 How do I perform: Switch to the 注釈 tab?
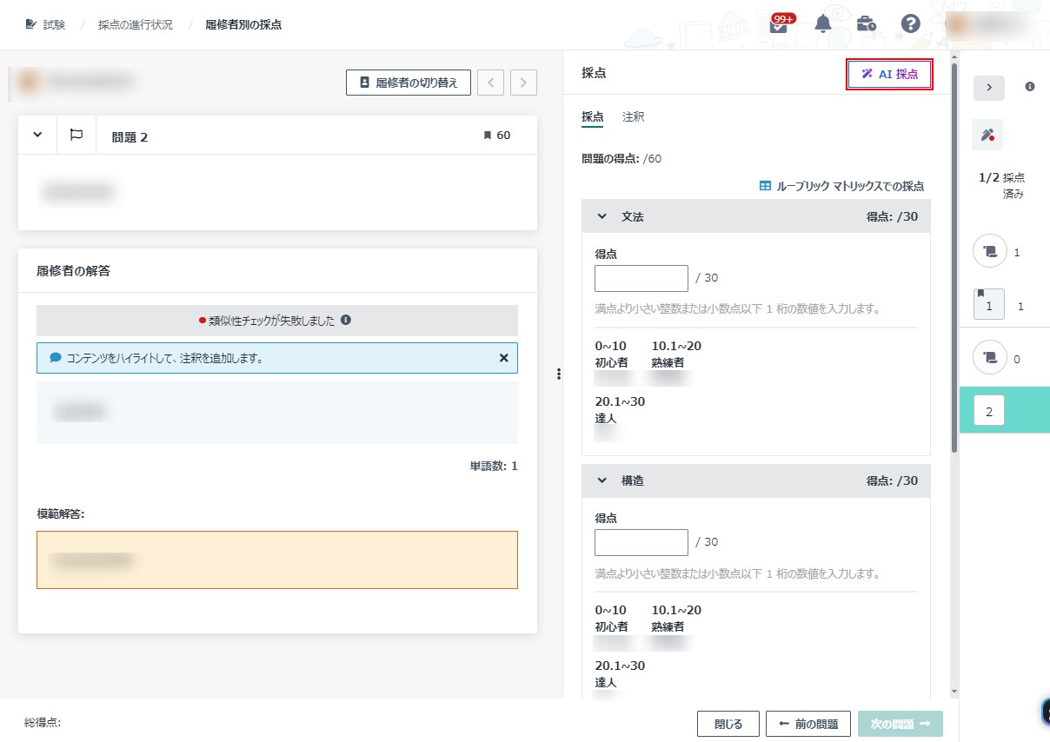[633, 116]
